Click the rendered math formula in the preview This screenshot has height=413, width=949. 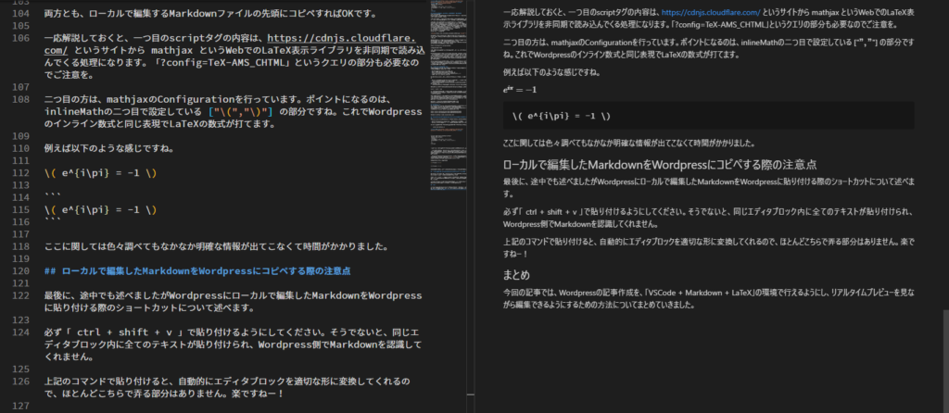pyautogui.click(x=520, y=90)
